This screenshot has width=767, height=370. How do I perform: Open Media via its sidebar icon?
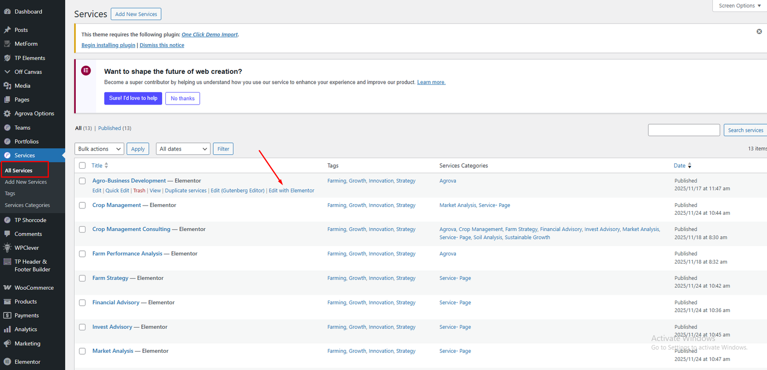[7, 86]
